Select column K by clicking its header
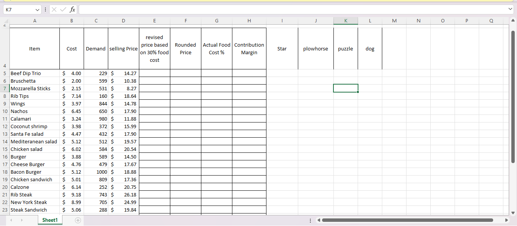 click(345, 21)
